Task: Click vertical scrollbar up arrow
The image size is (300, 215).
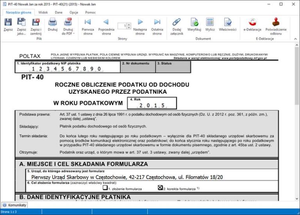Action: click(297, 45)
